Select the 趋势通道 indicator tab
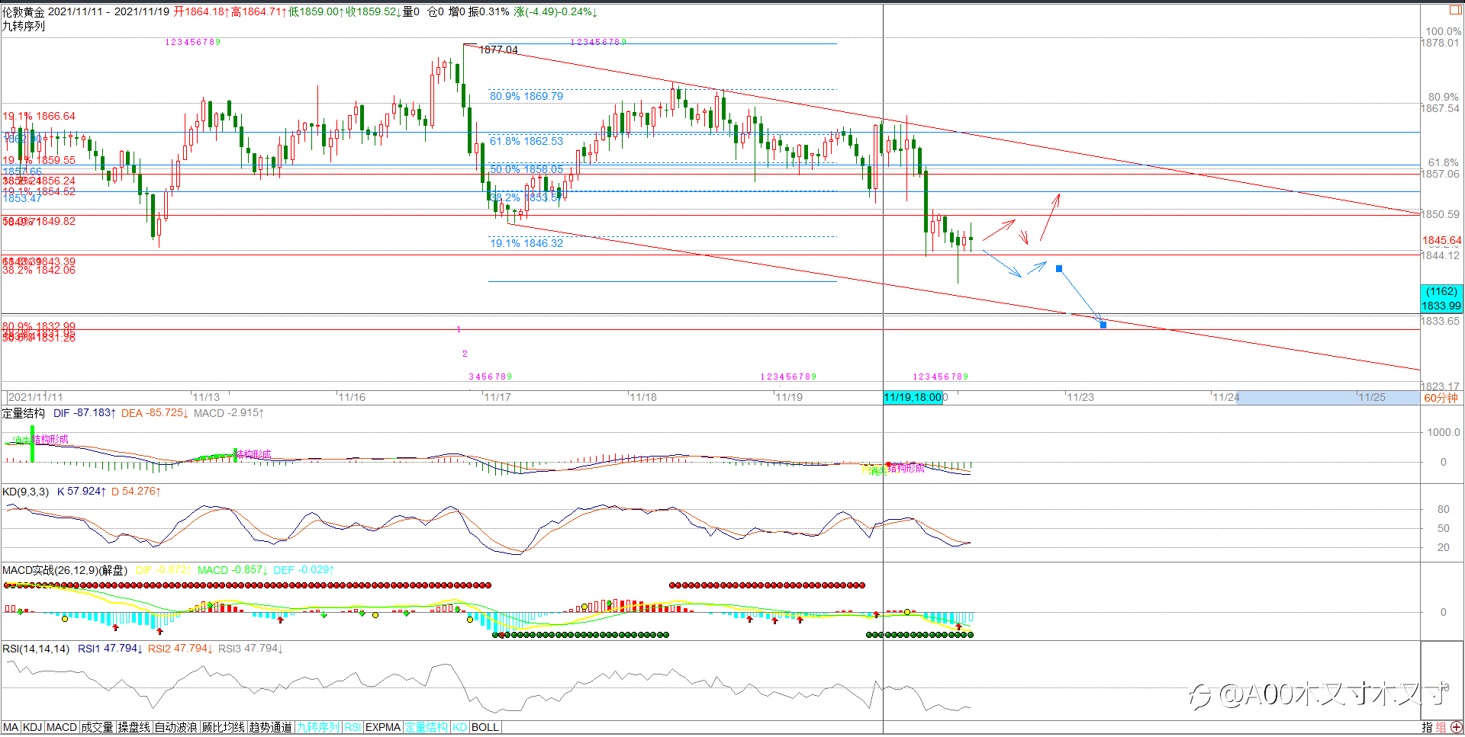Screen dimensions: 1465x737 271,727
